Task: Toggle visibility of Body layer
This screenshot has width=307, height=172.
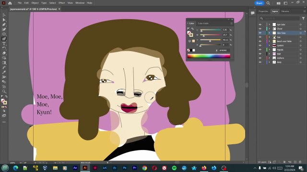Action: [x=260, y=62]
